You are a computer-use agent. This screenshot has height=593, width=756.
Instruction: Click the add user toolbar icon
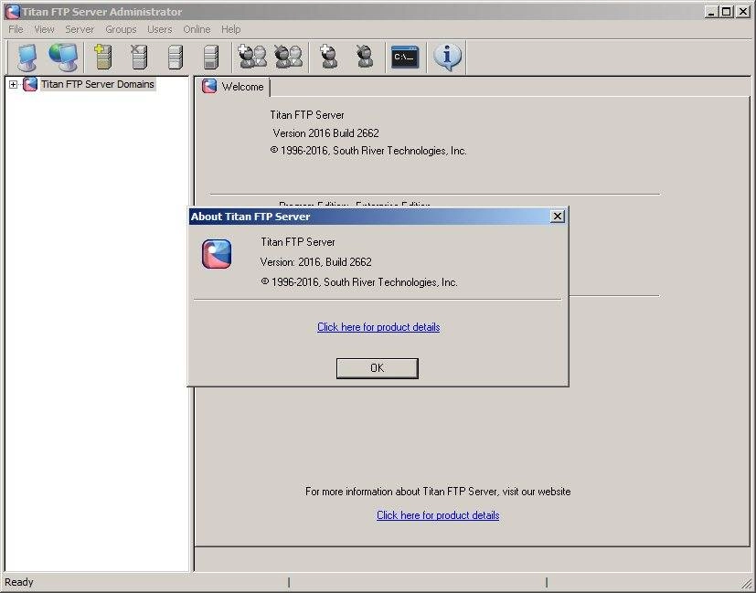328,57
